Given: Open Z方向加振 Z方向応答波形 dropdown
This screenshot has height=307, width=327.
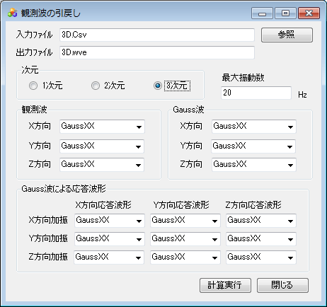Looking at the screenshot, I should click(x=261, y=257).
